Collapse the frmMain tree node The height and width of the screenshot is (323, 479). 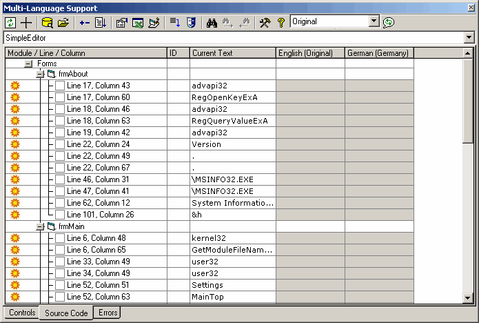pyautogui.click(x=40, y=226)
